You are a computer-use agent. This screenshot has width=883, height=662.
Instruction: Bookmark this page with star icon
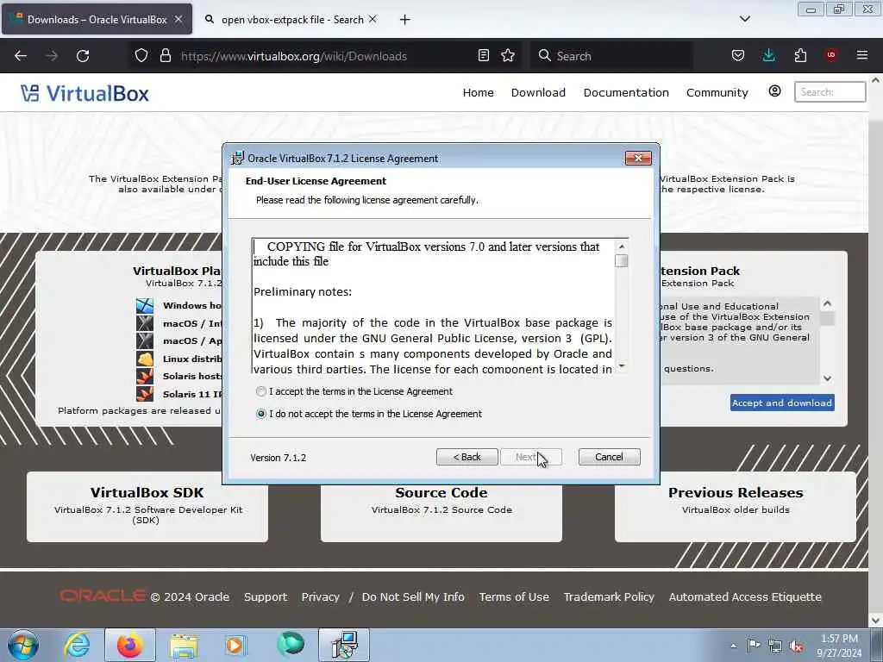pyautogui.click(x=508, y=55)
